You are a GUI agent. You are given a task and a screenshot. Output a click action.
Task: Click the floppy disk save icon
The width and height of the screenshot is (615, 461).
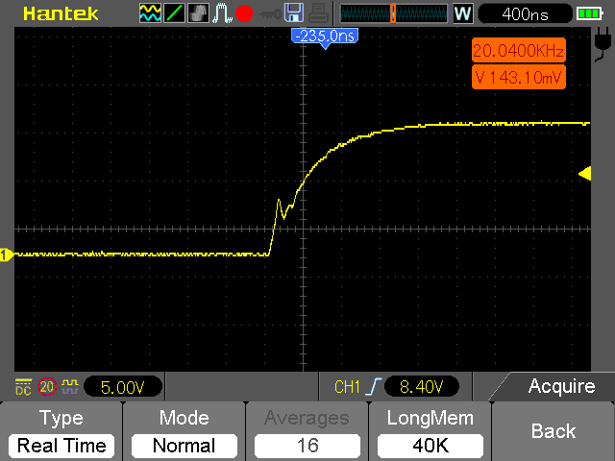click(x=294, y=12)
